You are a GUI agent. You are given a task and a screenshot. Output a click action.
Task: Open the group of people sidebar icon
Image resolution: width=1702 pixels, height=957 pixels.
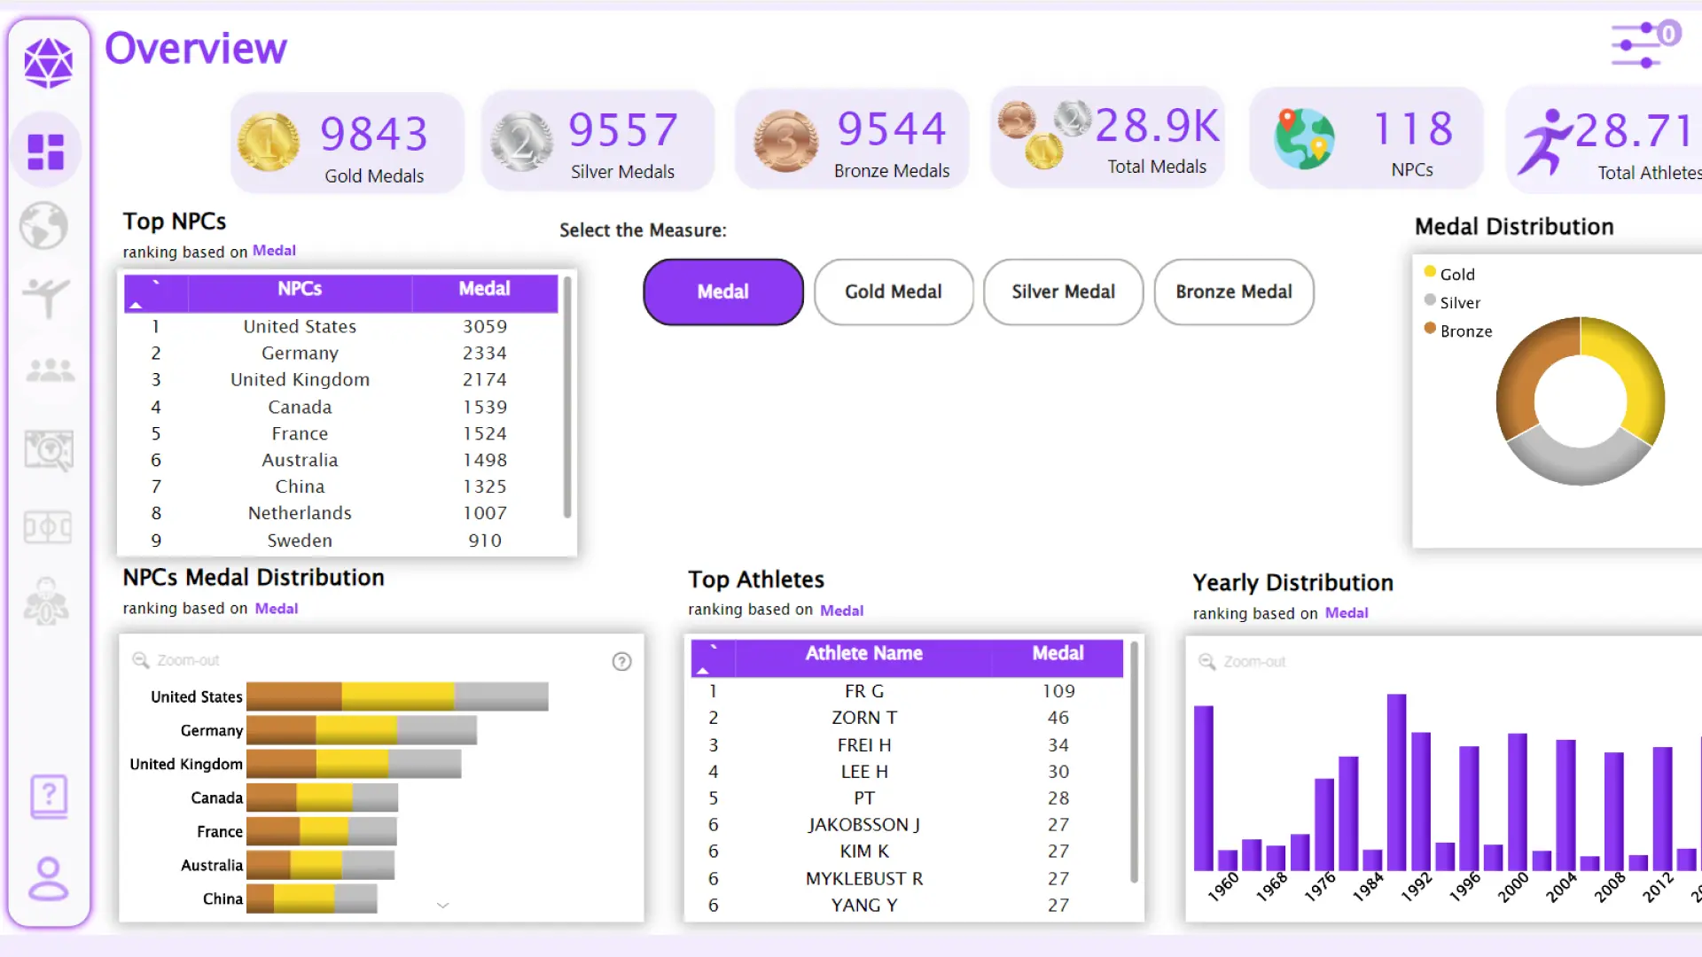pyautogui.click(x=50, y=370)
